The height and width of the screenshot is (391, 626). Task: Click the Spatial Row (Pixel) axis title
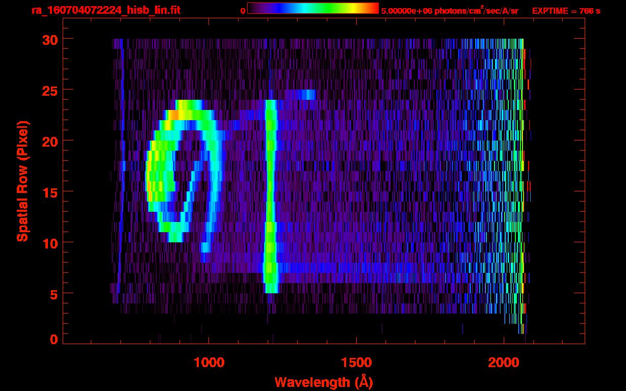[x=22, y=181]
